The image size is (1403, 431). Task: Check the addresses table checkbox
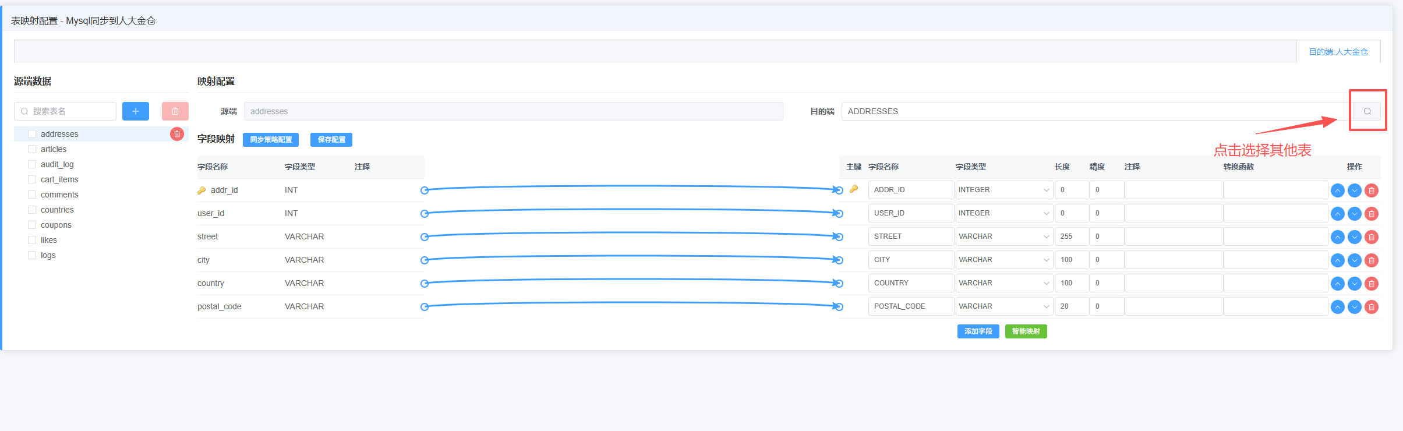pyautogui.click(x=32, y=134)
